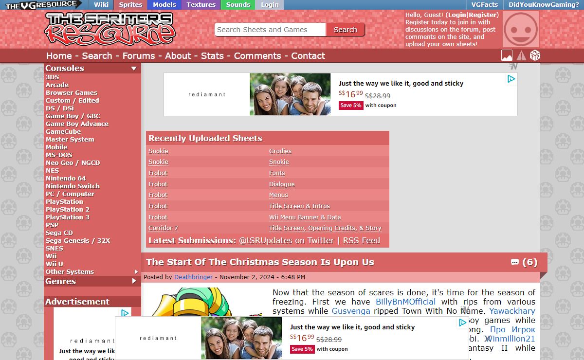Image resolution: width=584 pixels, height=360 pixels.
Task: Open the Grodies sheet link
Action: pyautogui.click(x=280, y=151)
